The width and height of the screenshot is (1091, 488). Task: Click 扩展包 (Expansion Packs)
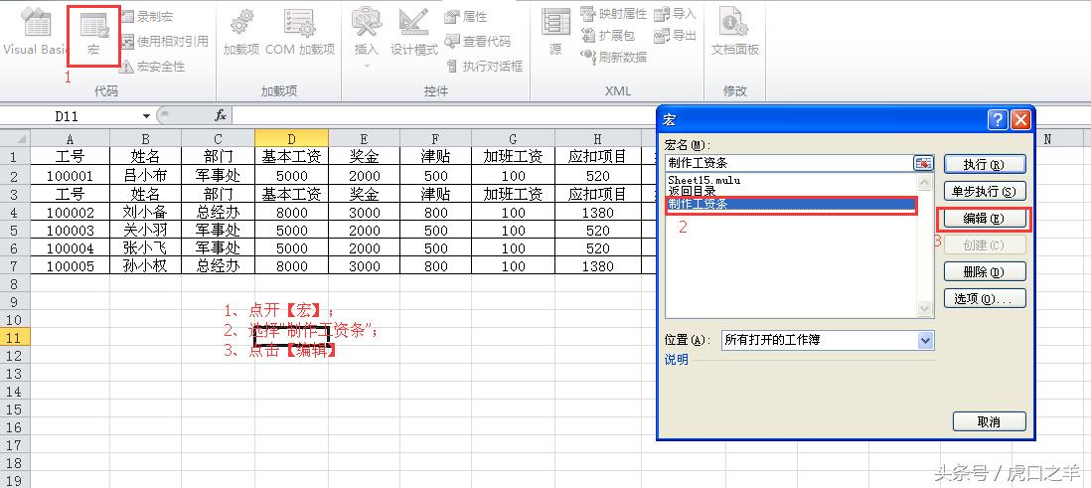(607, 35)
